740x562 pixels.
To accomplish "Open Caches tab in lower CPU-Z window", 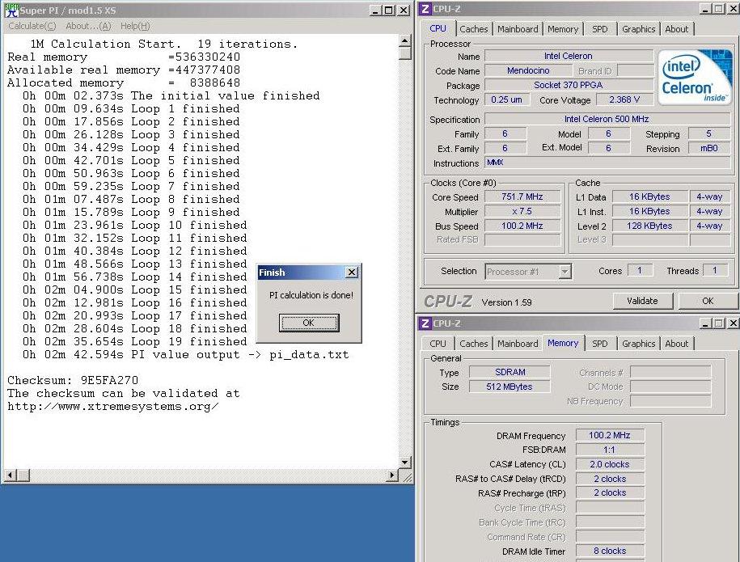I will [x=473, y=344].
